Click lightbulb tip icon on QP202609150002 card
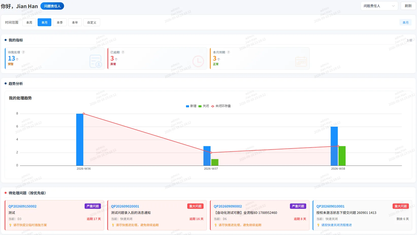This screenshot has height=235, width=417. [x=10, y=225]
